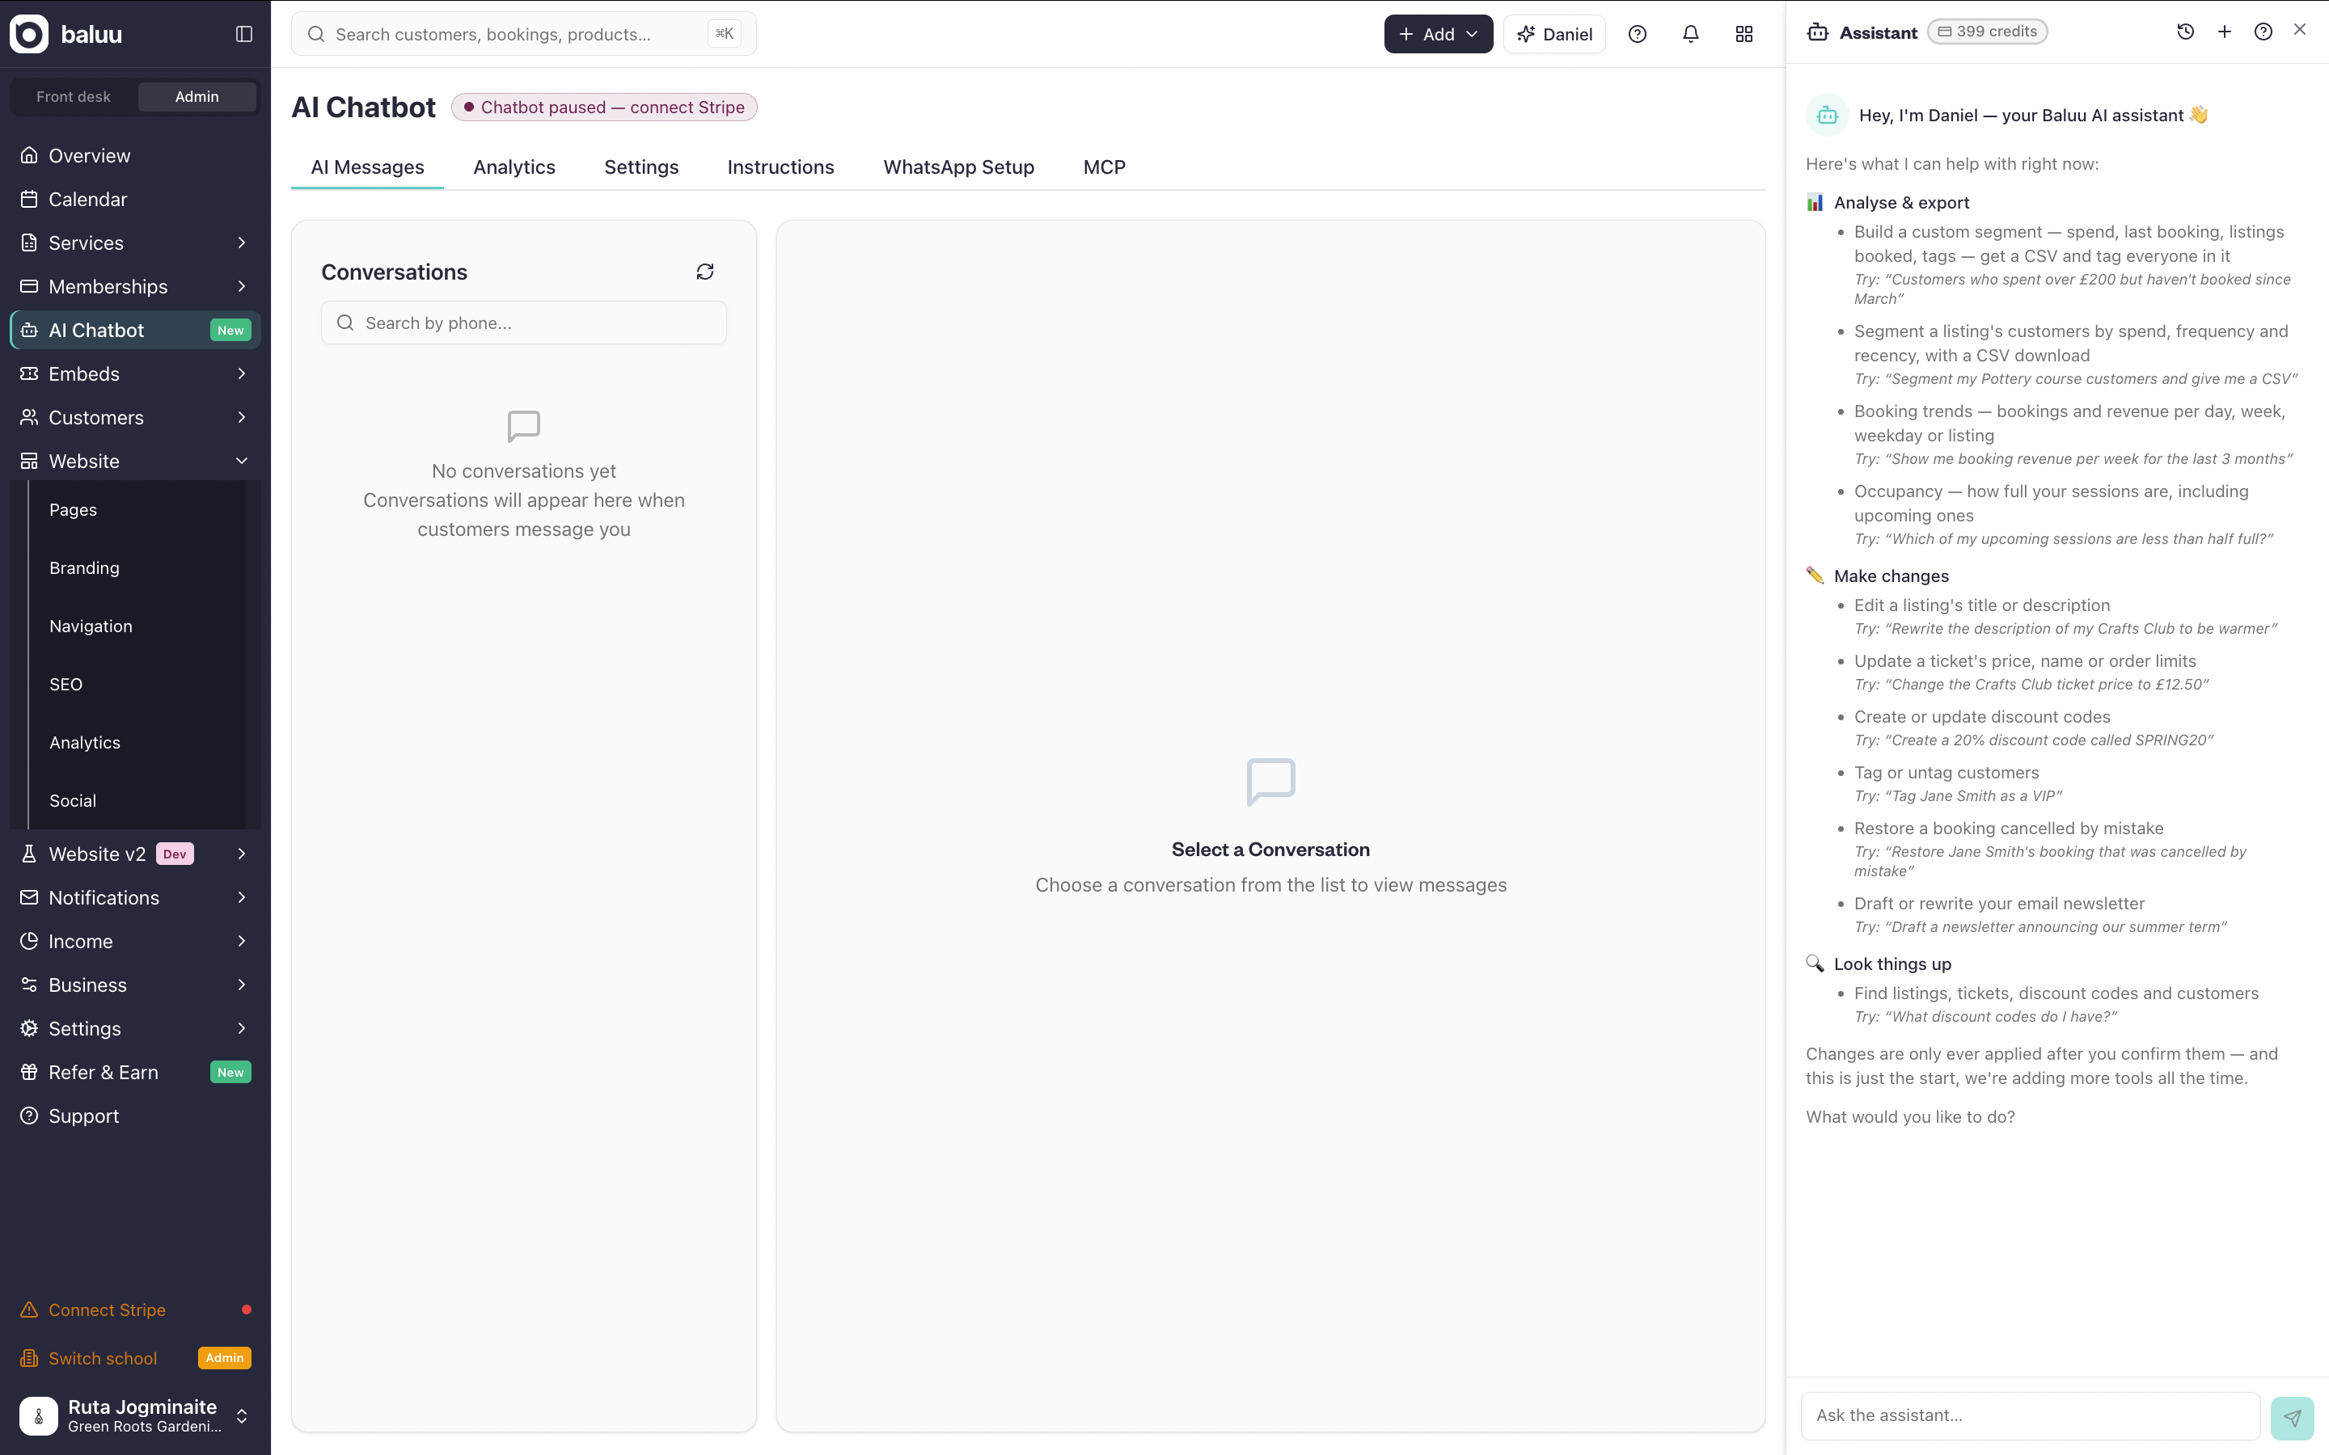
Task: Open the Ruta Jogminaite account switcher
Action: (x=135, y=1415)
